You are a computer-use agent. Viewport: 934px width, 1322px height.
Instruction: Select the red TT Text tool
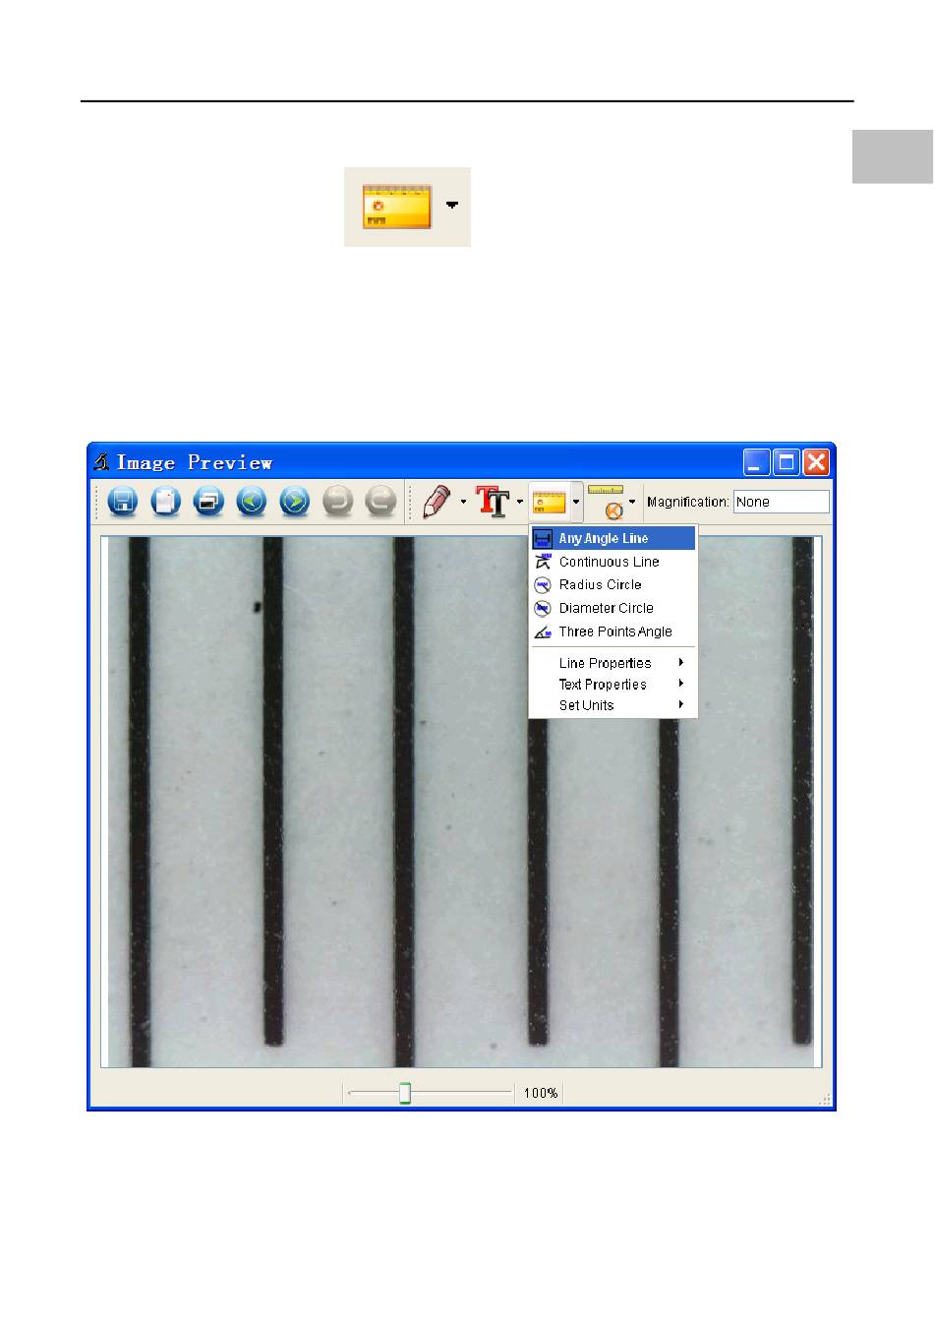point(494,502)
